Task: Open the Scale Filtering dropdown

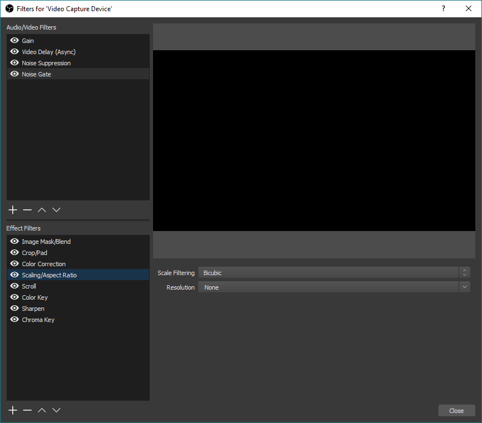Action: click(332, 272)
